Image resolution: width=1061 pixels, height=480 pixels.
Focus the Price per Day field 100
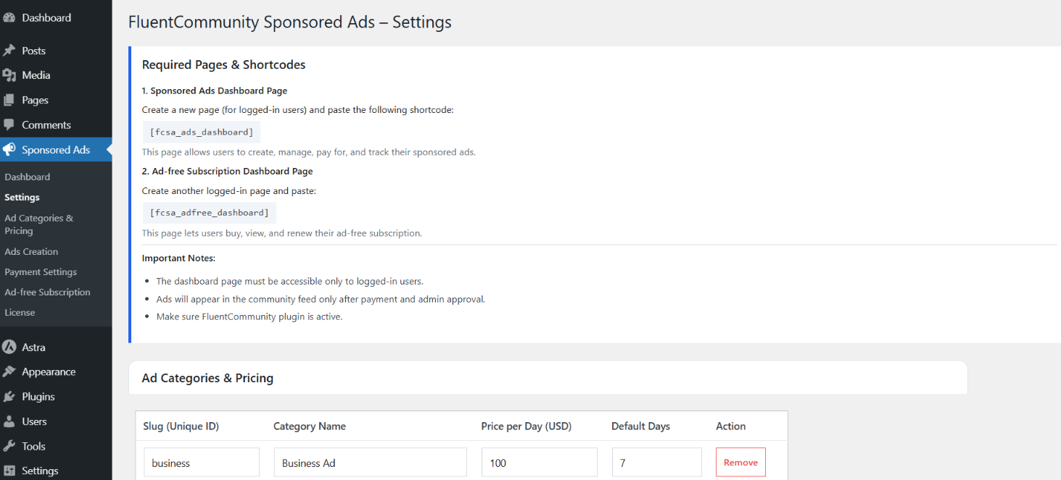pos(539,462)
